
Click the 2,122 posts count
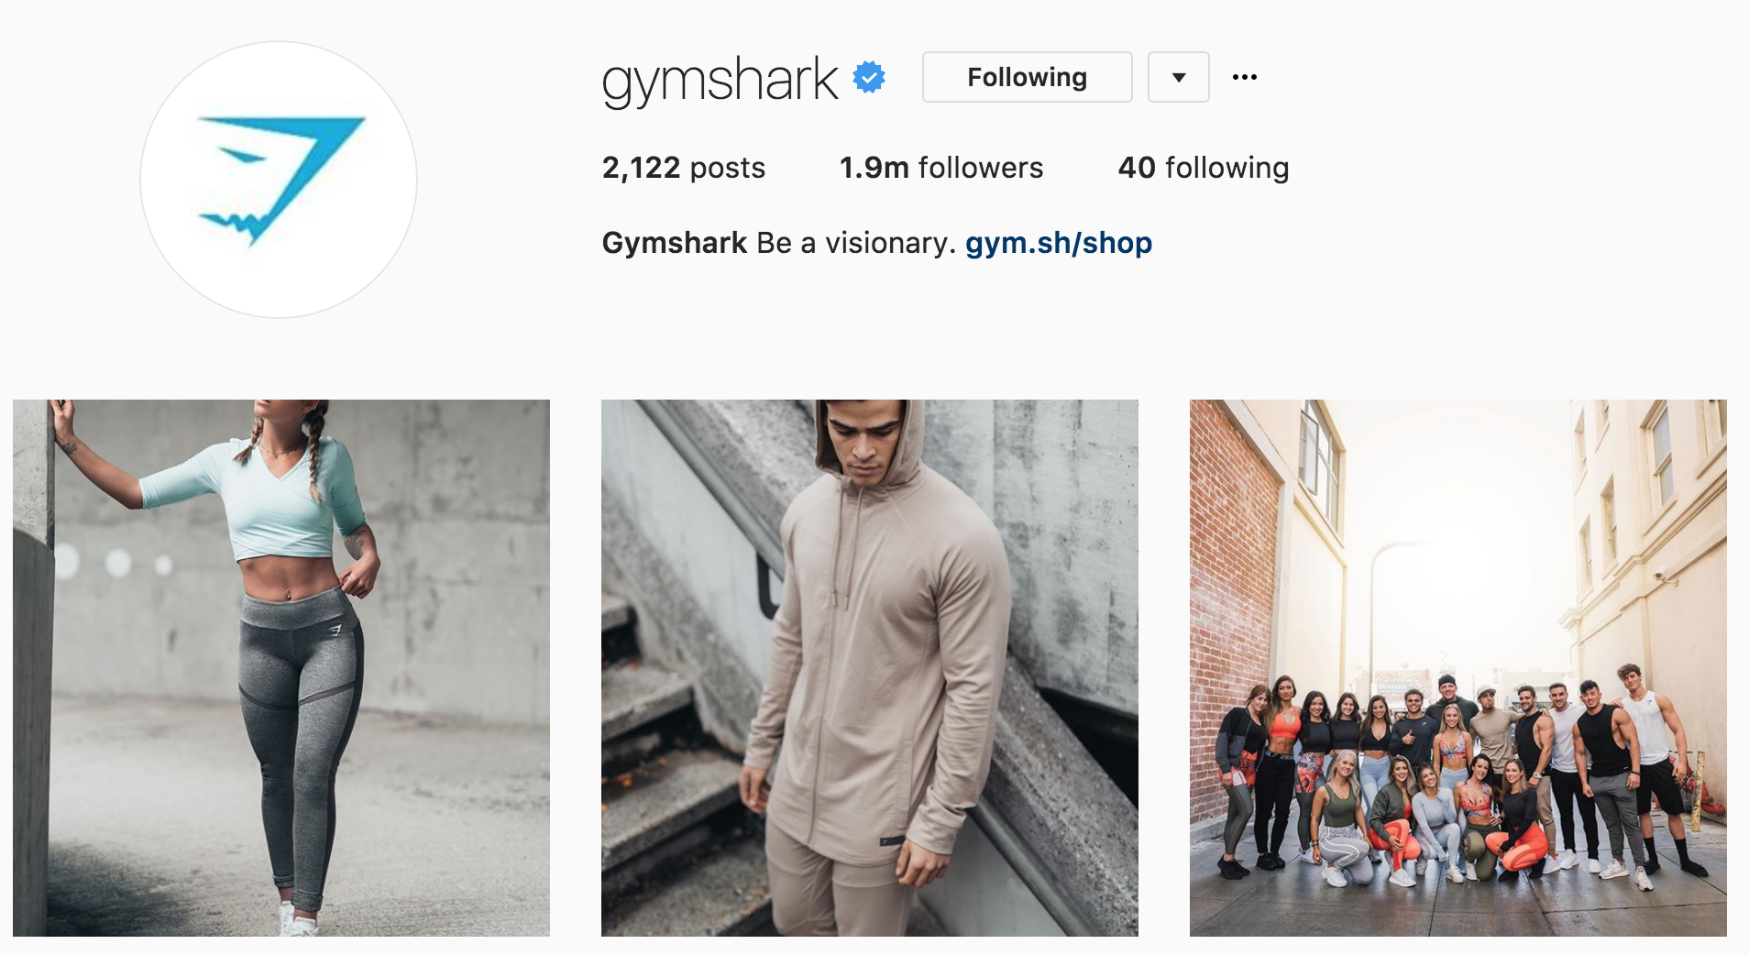[x=684, y=168]
